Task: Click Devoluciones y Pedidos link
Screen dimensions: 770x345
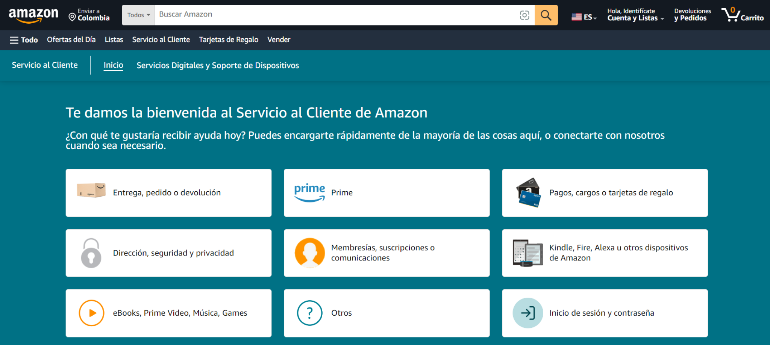Action: (692, 15)
